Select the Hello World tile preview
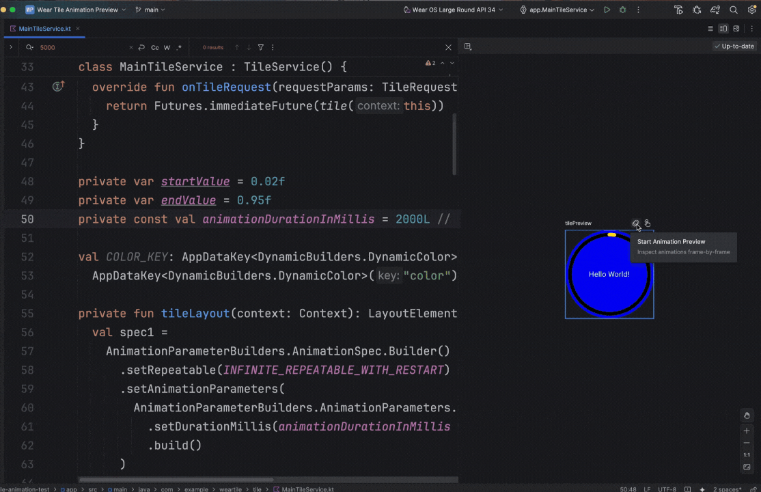 click(609, 274)
